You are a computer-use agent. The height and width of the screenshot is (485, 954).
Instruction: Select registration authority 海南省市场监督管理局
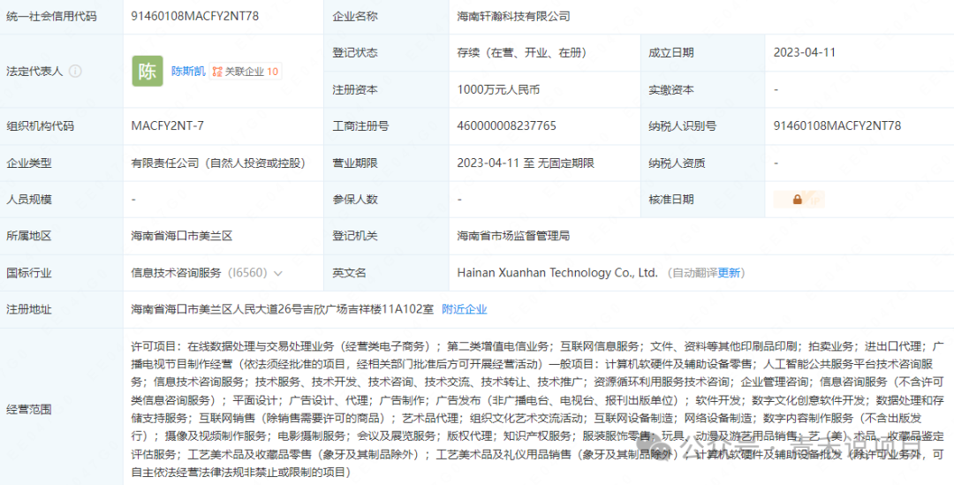pyautogui.click(x=513, y=236)
